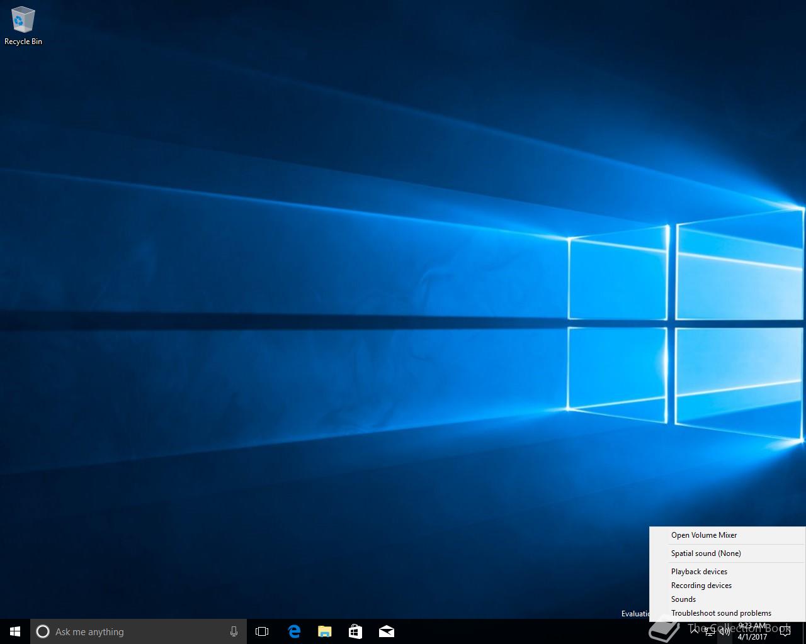Select Open Volume Mixer

pos(727,535)
